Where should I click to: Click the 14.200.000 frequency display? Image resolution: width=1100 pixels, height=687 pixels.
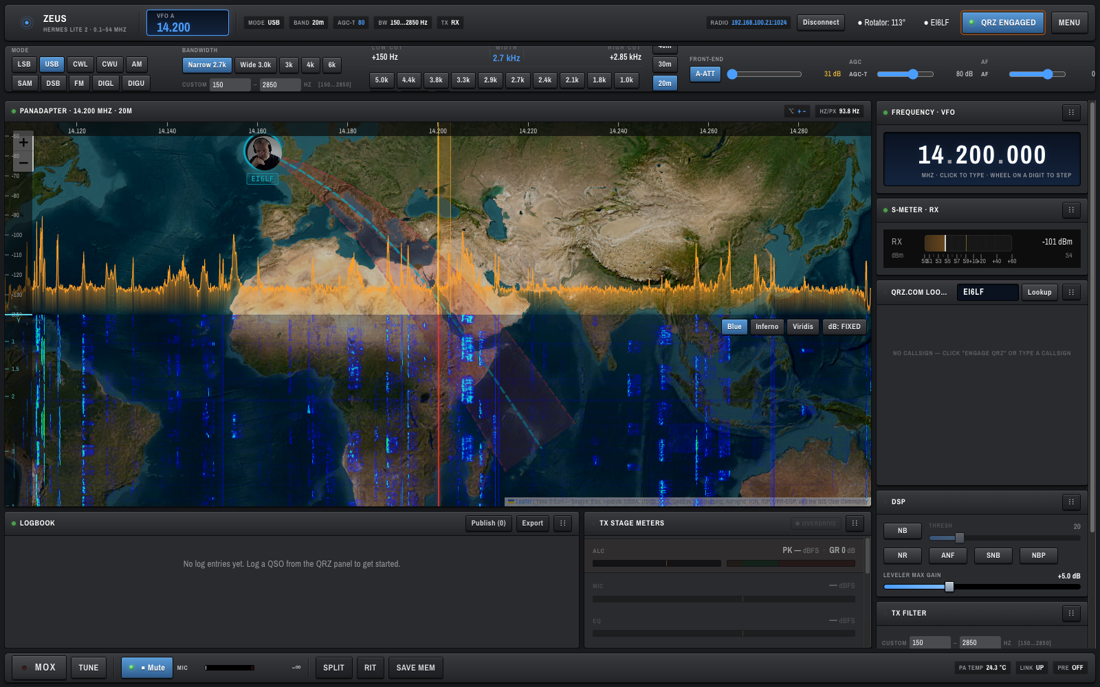pos(982,155)
